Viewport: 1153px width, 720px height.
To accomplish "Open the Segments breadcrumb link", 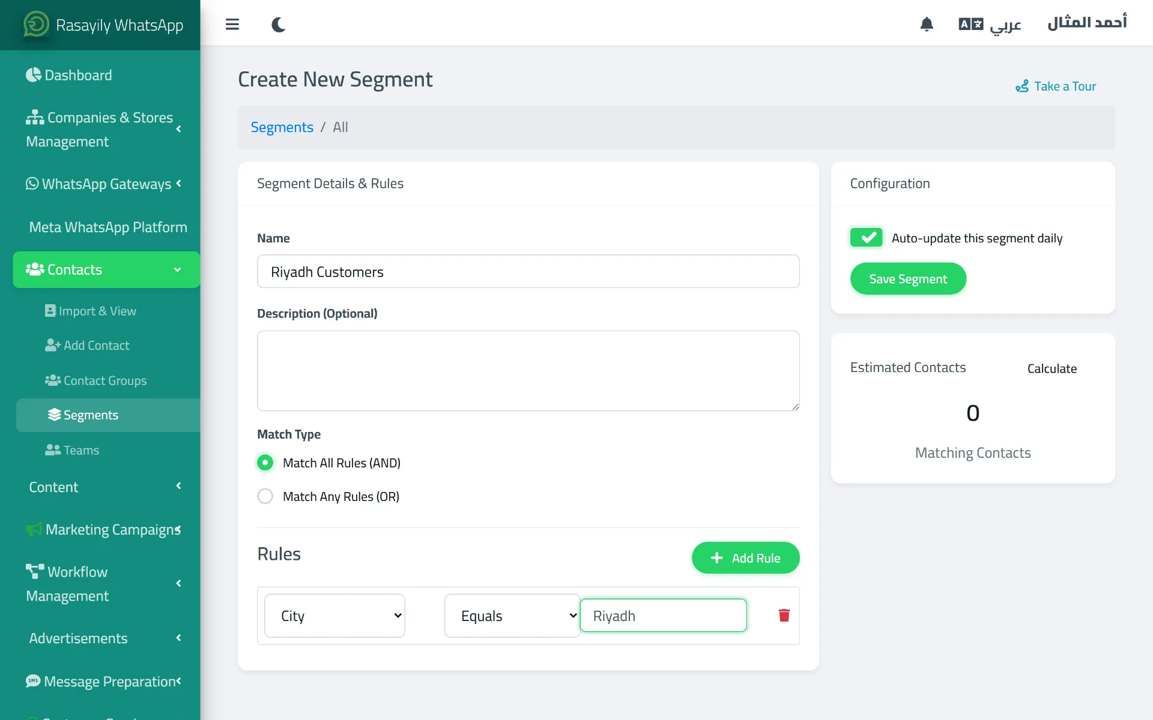I will pos(282,127).
